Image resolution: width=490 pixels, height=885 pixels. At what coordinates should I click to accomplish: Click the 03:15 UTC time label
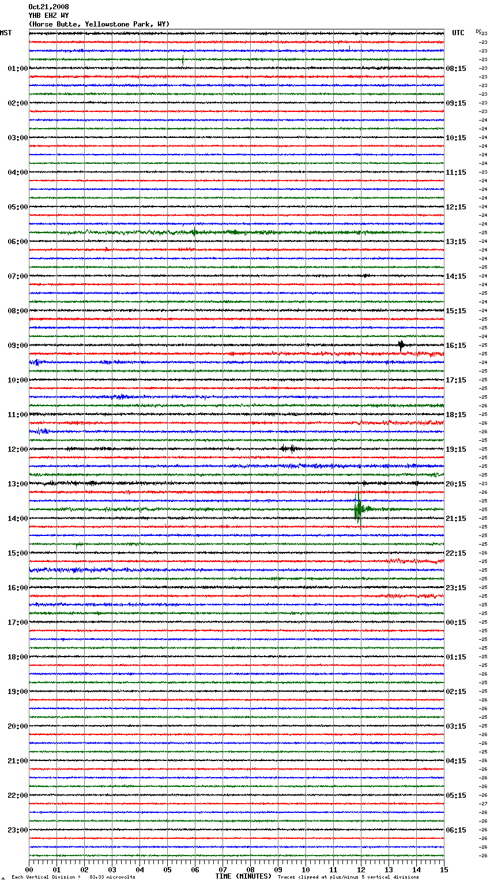pos(456,726)
